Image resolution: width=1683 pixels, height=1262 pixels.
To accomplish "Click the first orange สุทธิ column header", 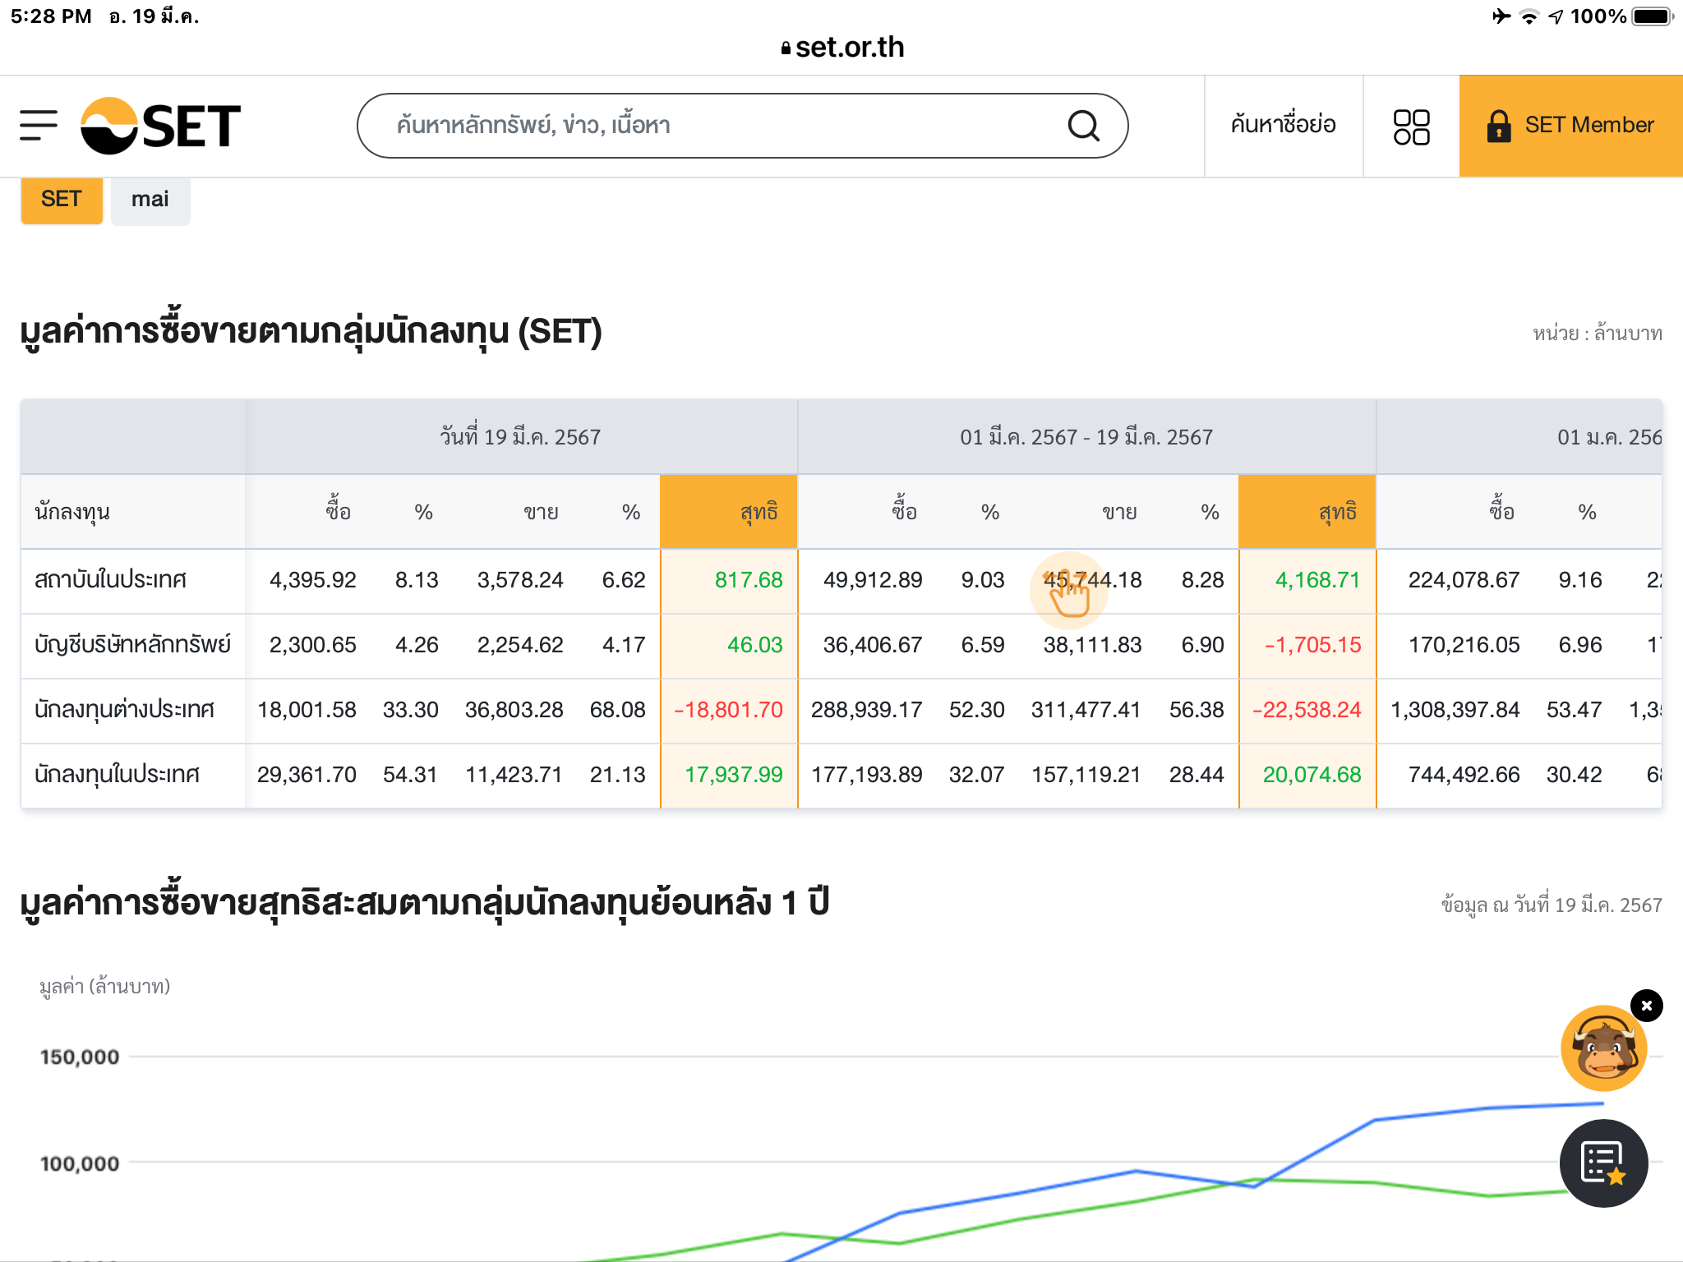I will [729, 512].
